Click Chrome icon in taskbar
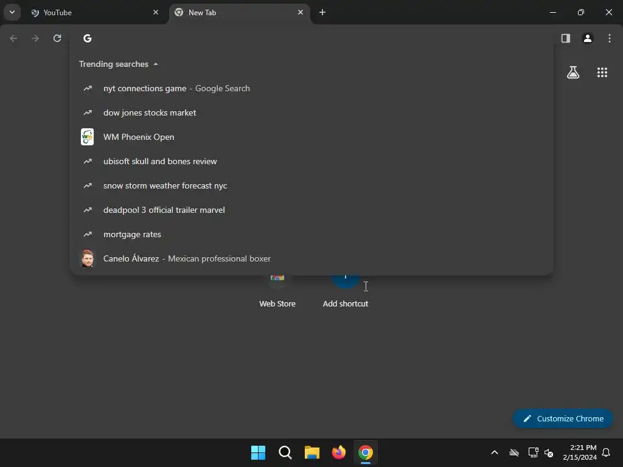 (366, 452)
